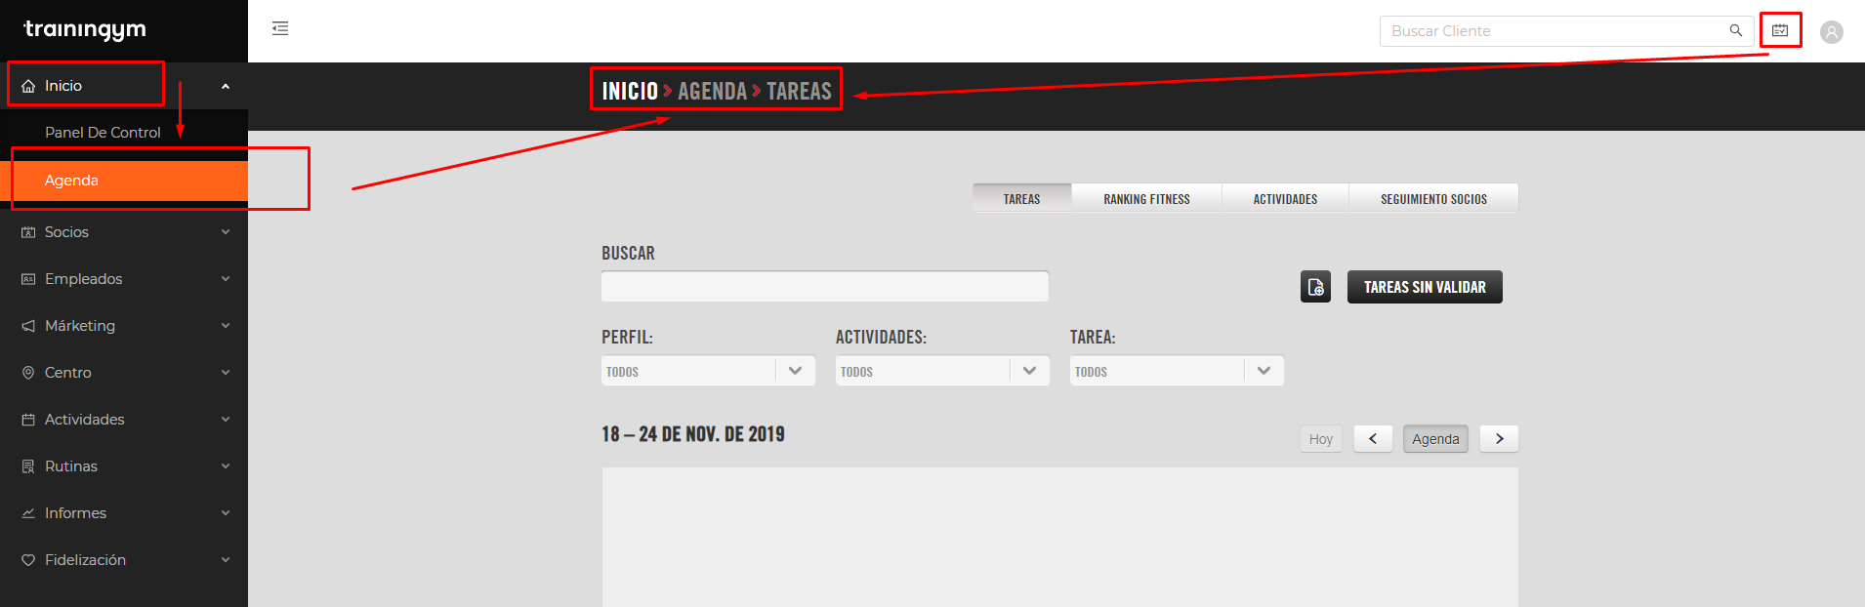Expand the Socios menu chevron
1865x607 pixels.
(x=226, y=232)
